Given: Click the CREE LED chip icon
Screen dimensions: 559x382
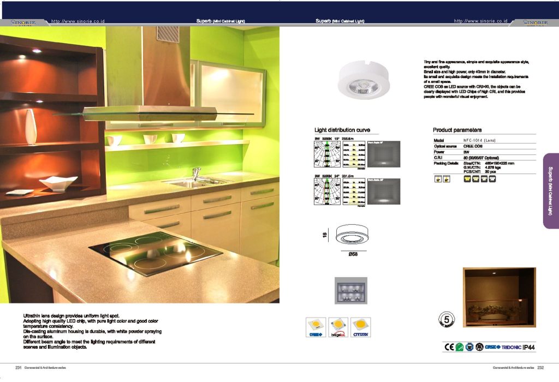Looking at the screenshot, I should pos(316,327).
